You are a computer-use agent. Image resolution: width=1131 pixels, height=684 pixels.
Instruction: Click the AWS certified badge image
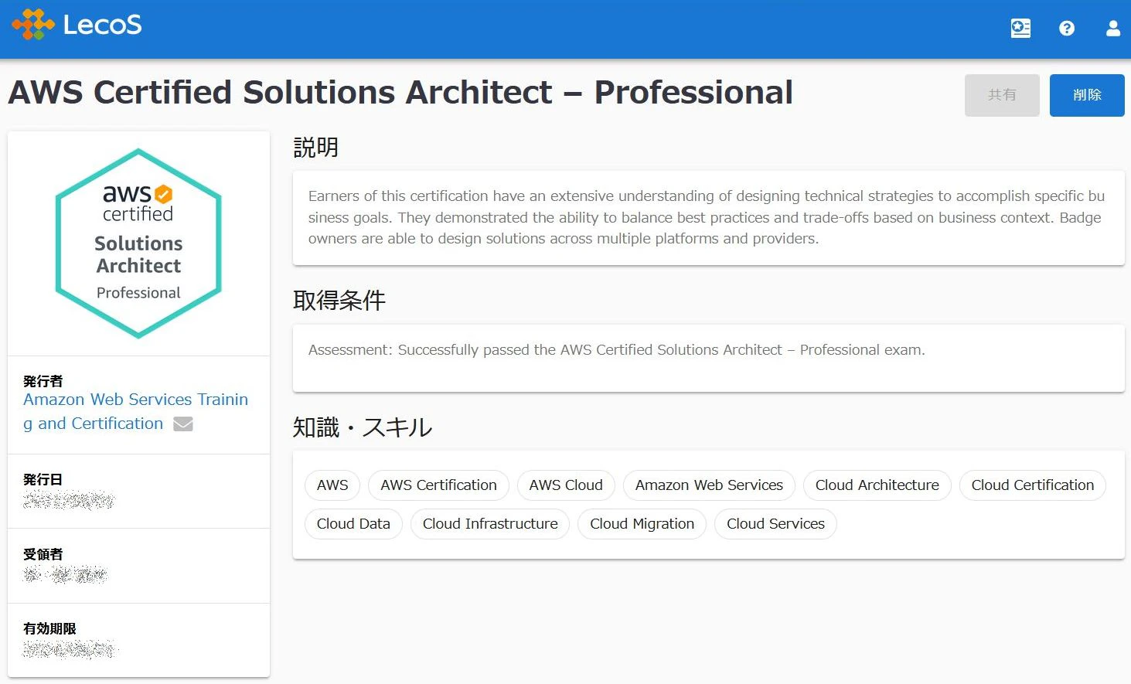click(x=138, y=243)
